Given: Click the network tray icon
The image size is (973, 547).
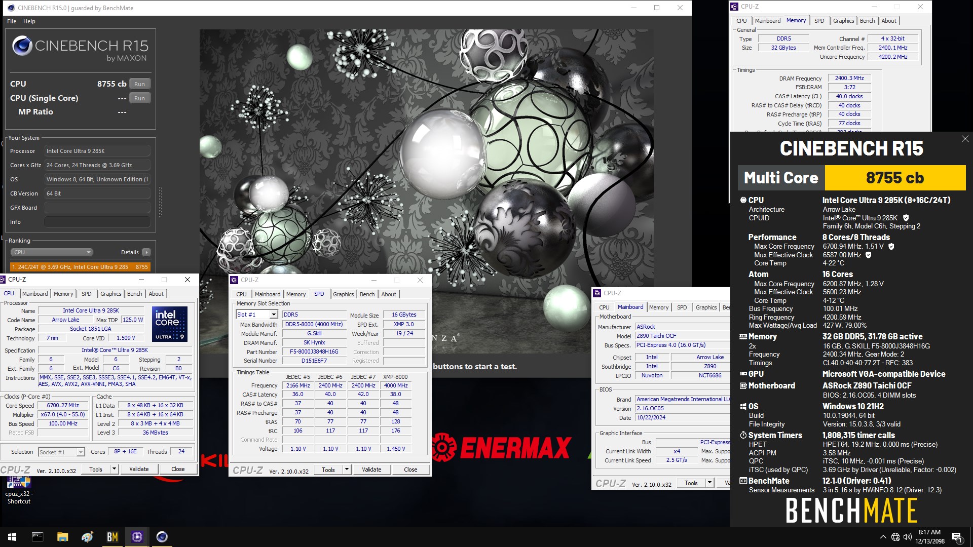Looking at the screenshot, I should tap(895, 537).
